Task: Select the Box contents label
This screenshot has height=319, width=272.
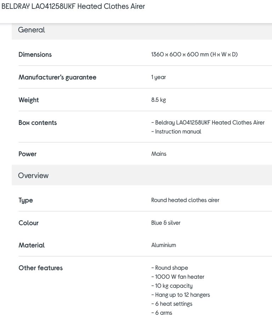Action: pyautogui.click(x=38, y=123)
